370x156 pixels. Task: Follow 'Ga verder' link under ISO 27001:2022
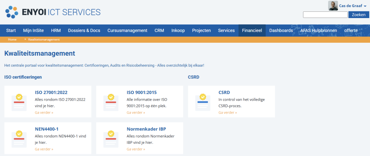click(44, 112)
